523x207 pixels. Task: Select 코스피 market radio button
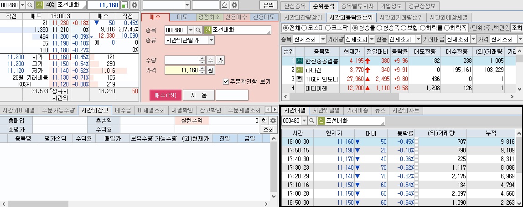(304, 28)
